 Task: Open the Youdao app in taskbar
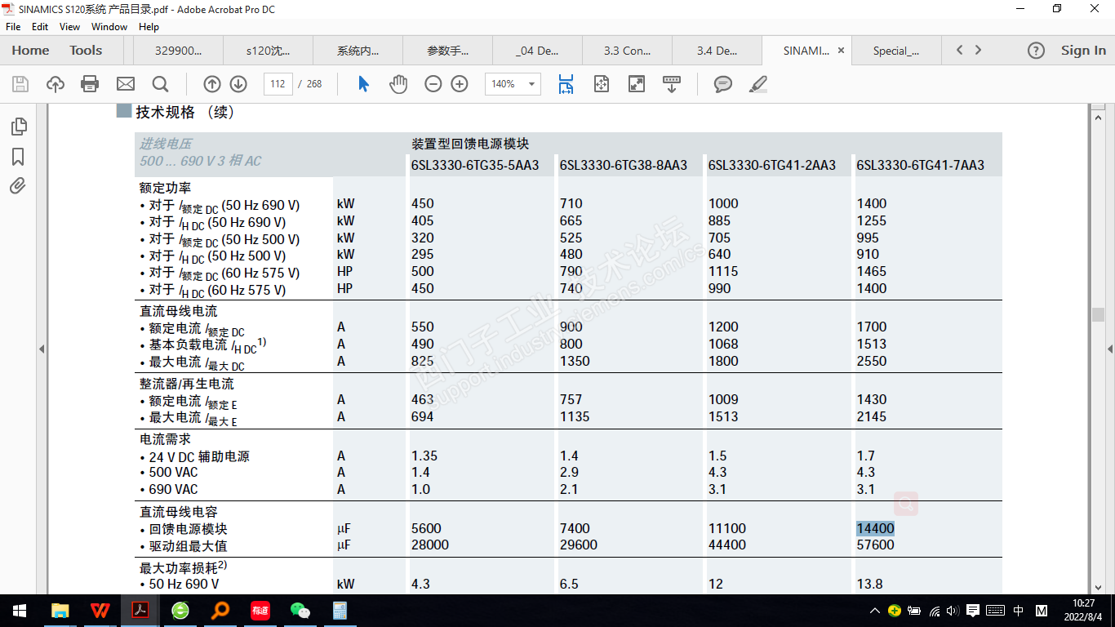pos(260,611)
